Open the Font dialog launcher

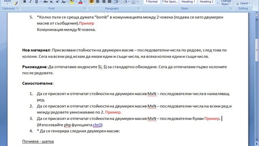85,8
